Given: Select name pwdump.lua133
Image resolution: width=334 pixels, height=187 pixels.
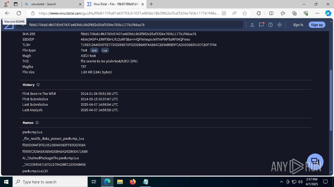Looking at the screenshot, I should [35, 171].
